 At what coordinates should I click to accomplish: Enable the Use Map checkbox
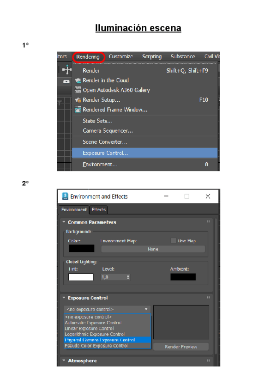[173, 240]
